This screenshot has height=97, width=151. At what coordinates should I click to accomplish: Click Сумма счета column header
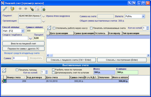[x=77, y=77]
